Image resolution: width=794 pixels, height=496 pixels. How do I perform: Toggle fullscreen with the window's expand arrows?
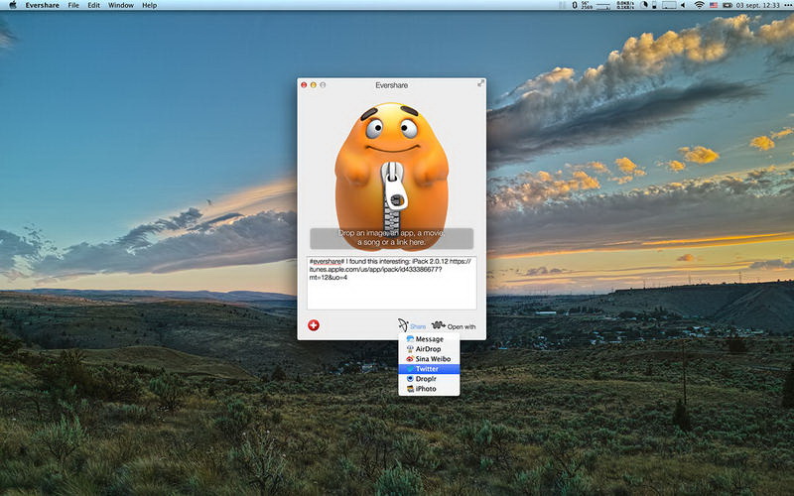coord(480,84)
